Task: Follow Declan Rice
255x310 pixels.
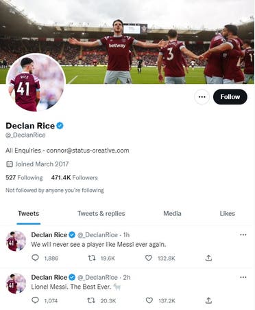Action: (x=230, y=97)
